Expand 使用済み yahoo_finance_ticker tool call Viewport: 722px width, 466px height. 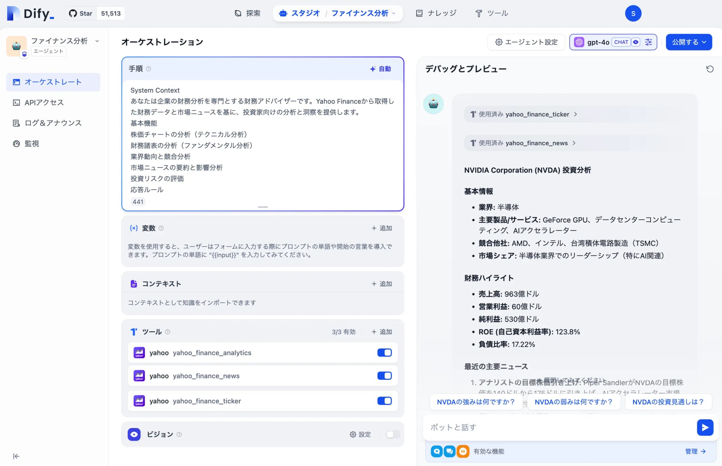tap(524, 114)
